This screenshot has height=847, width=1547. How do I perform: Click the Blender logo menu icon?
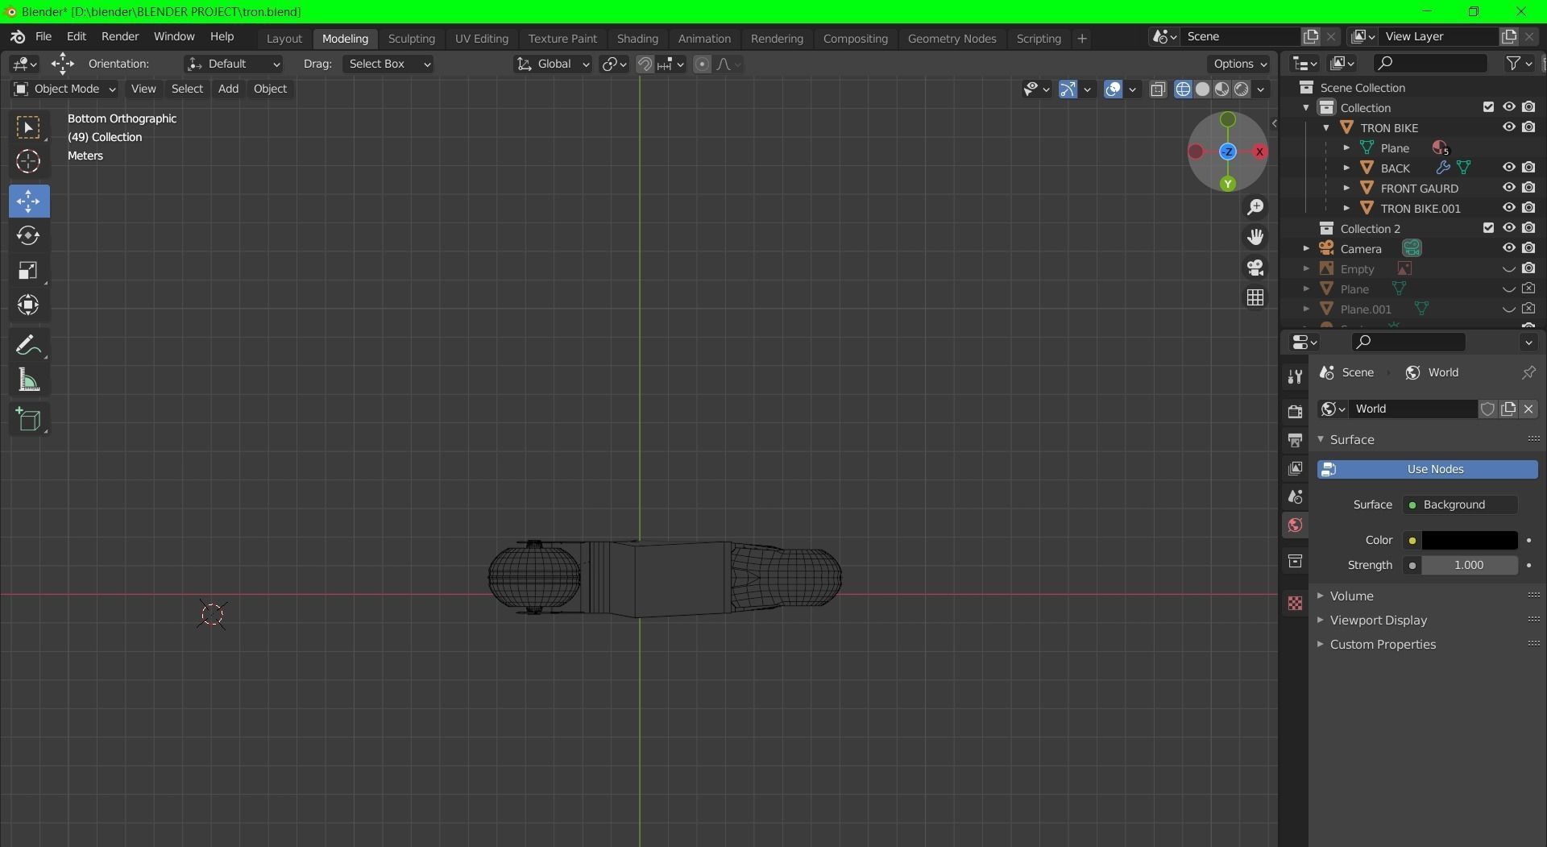point(18,37)
